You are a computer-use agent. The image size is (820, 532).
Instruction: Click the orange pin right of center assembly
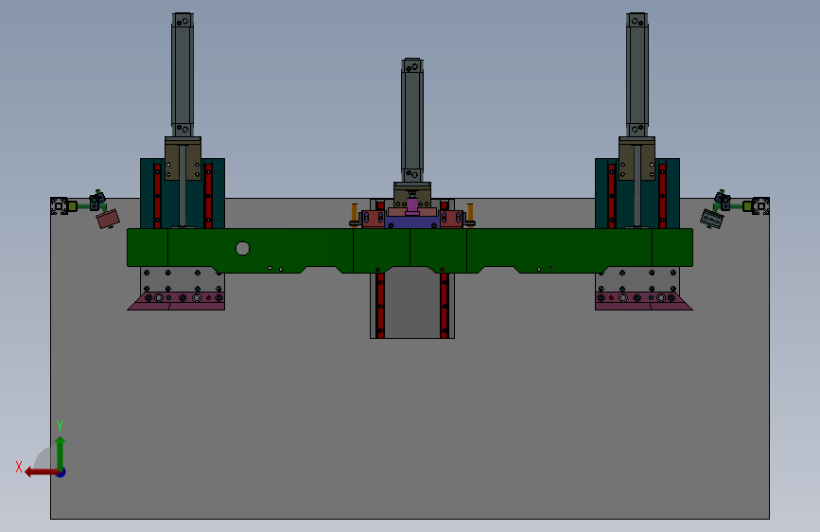click(x=470, y=213)
